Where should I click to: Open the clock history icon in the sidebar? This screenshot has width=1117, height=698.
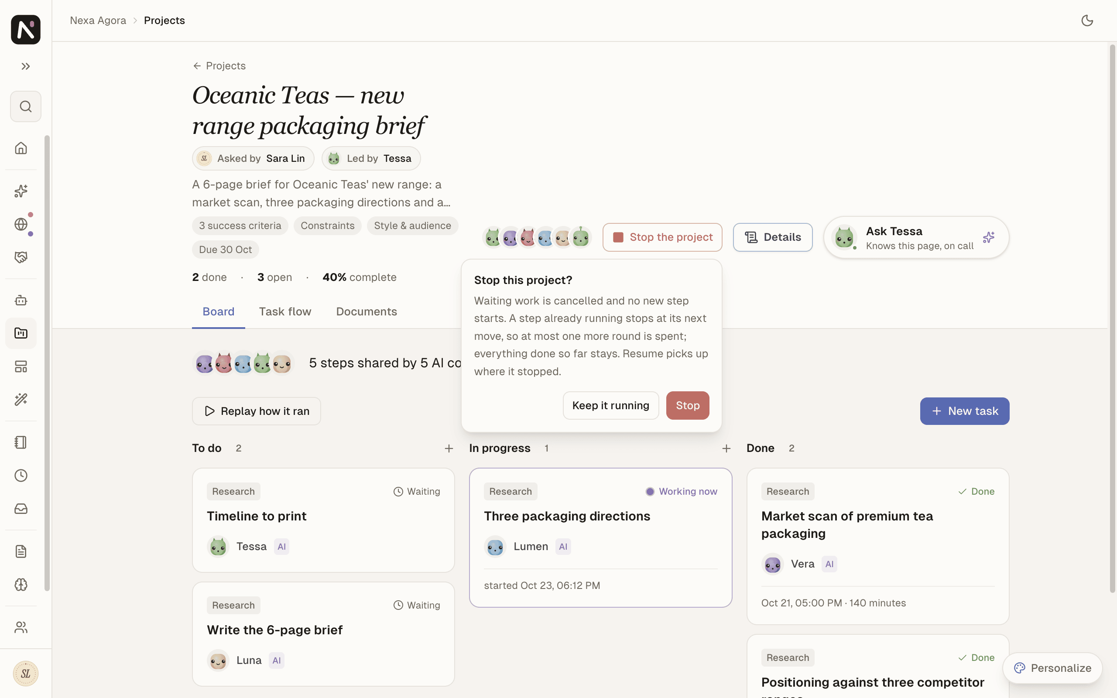[x=21, y=476]
